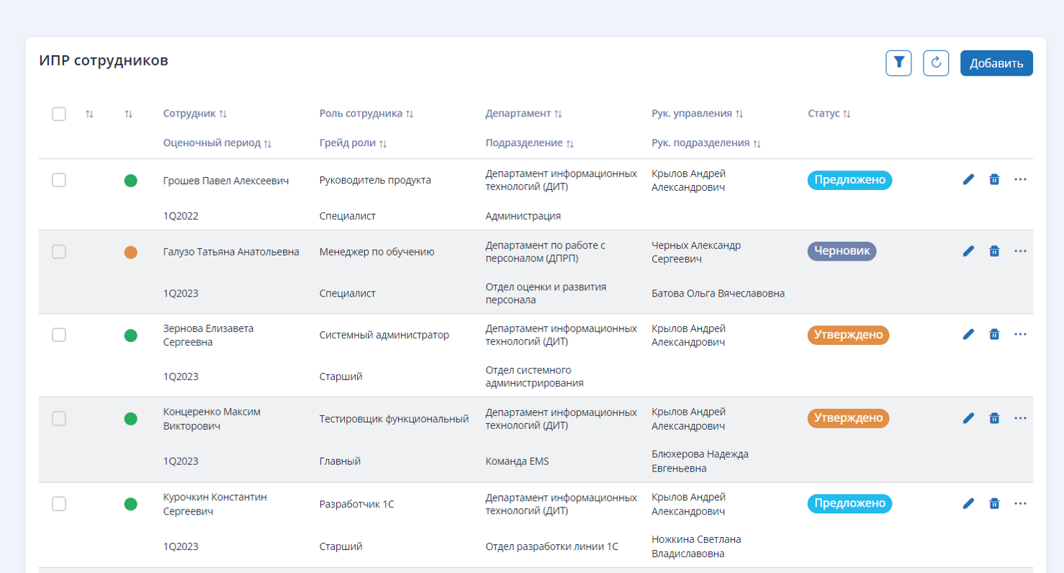Toggle the select-all checkbox in table header
1064x573 pixels.
click(59, 114)
